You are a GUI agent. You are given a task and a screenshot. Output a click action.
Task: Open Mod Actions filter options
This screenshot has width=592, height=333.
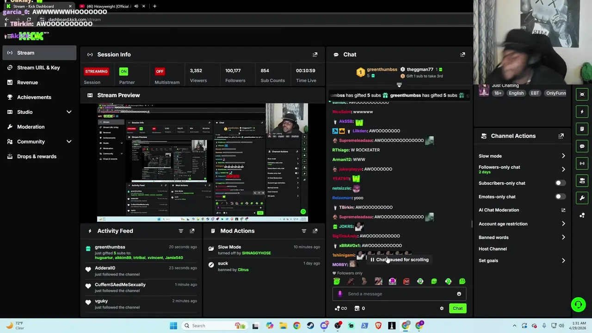[x=304, y=231]
